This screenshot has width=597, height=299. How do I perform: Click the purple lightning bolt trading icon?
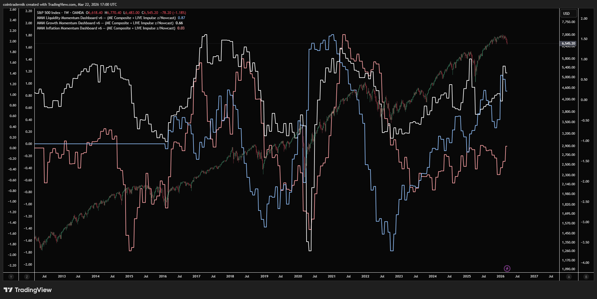[507, 268]
